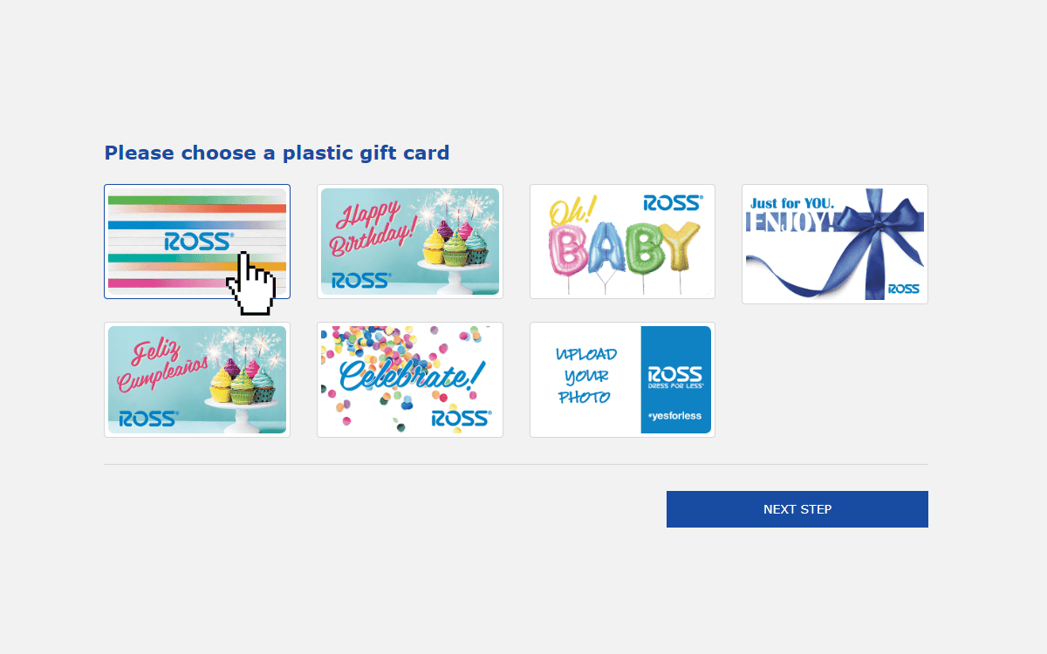
Task: Click the #yesforless hashtag text
Action: click(674, 416)
